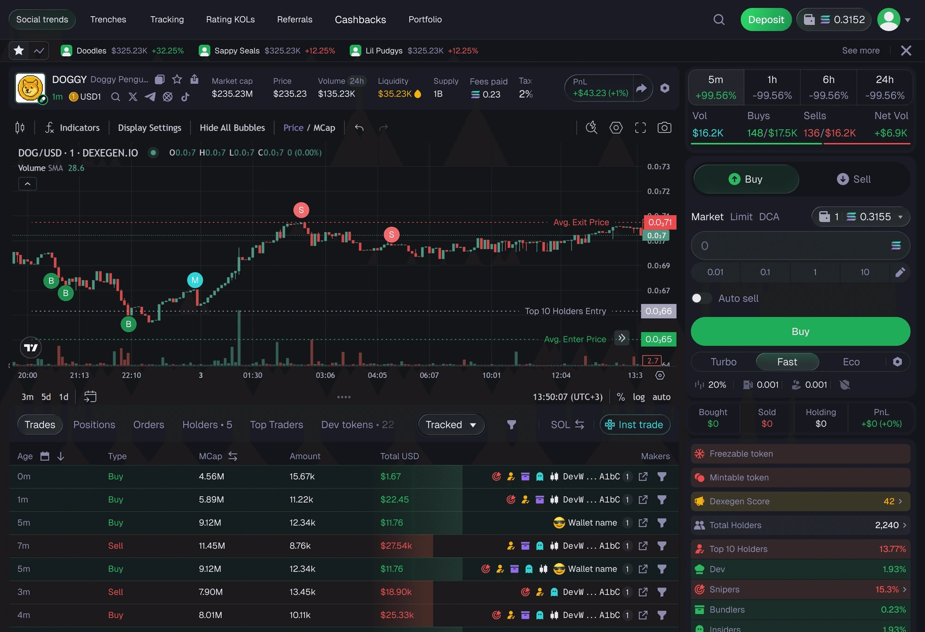Switch to Top Traders tab

[277, 425]
